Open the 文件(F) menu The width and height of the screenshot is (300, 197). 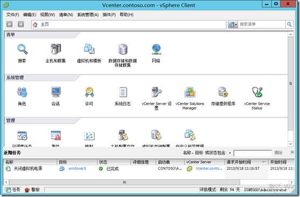click(12, 14)
